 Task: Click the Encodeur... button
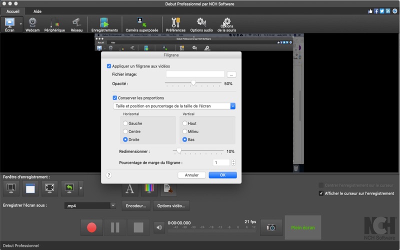[136, 205]
